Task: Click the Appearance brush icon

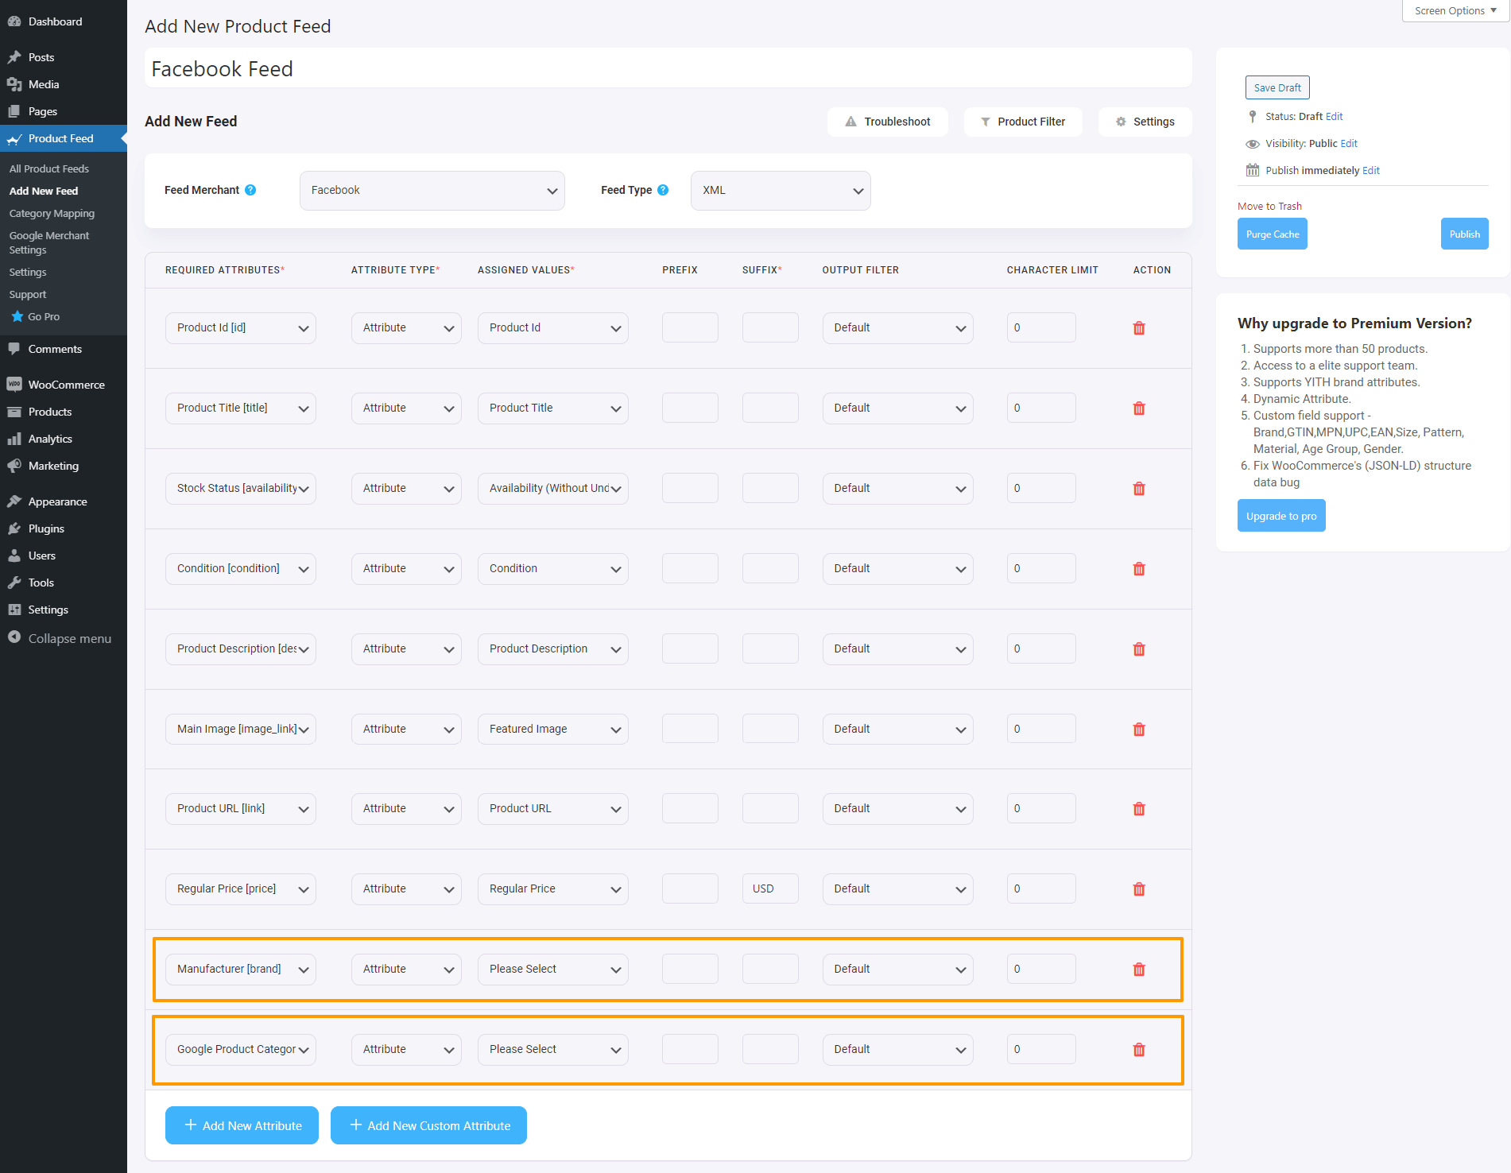Action: pos(14,501)
